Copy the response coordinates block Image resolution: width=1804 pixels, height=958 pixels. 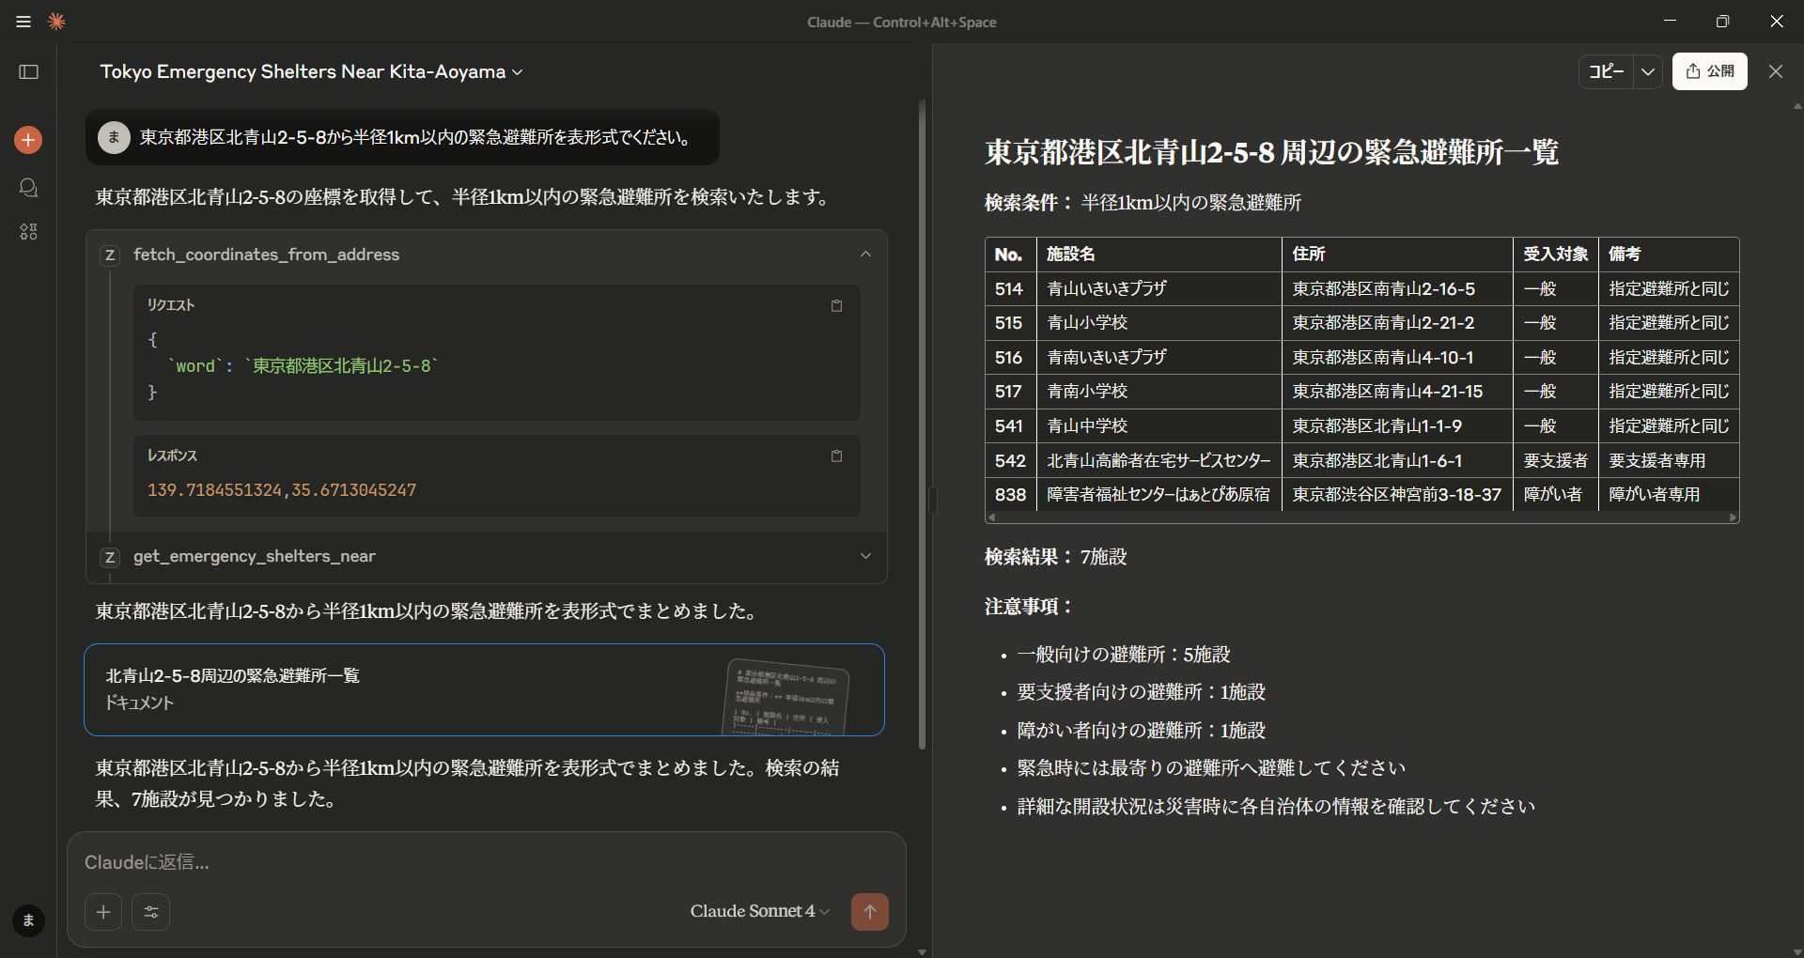836,456
